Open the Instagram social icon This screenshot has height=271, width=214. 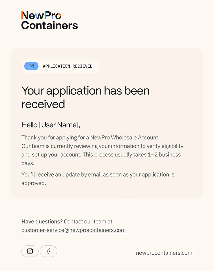point(30,251)
